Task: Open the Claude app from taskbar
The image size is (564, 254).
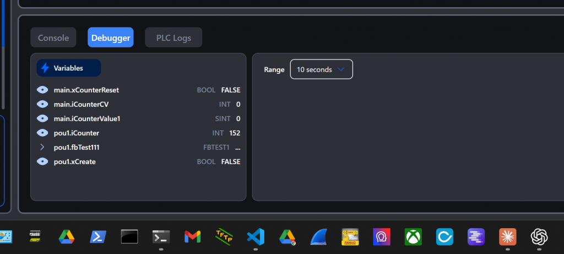Action: click(507, 236)
